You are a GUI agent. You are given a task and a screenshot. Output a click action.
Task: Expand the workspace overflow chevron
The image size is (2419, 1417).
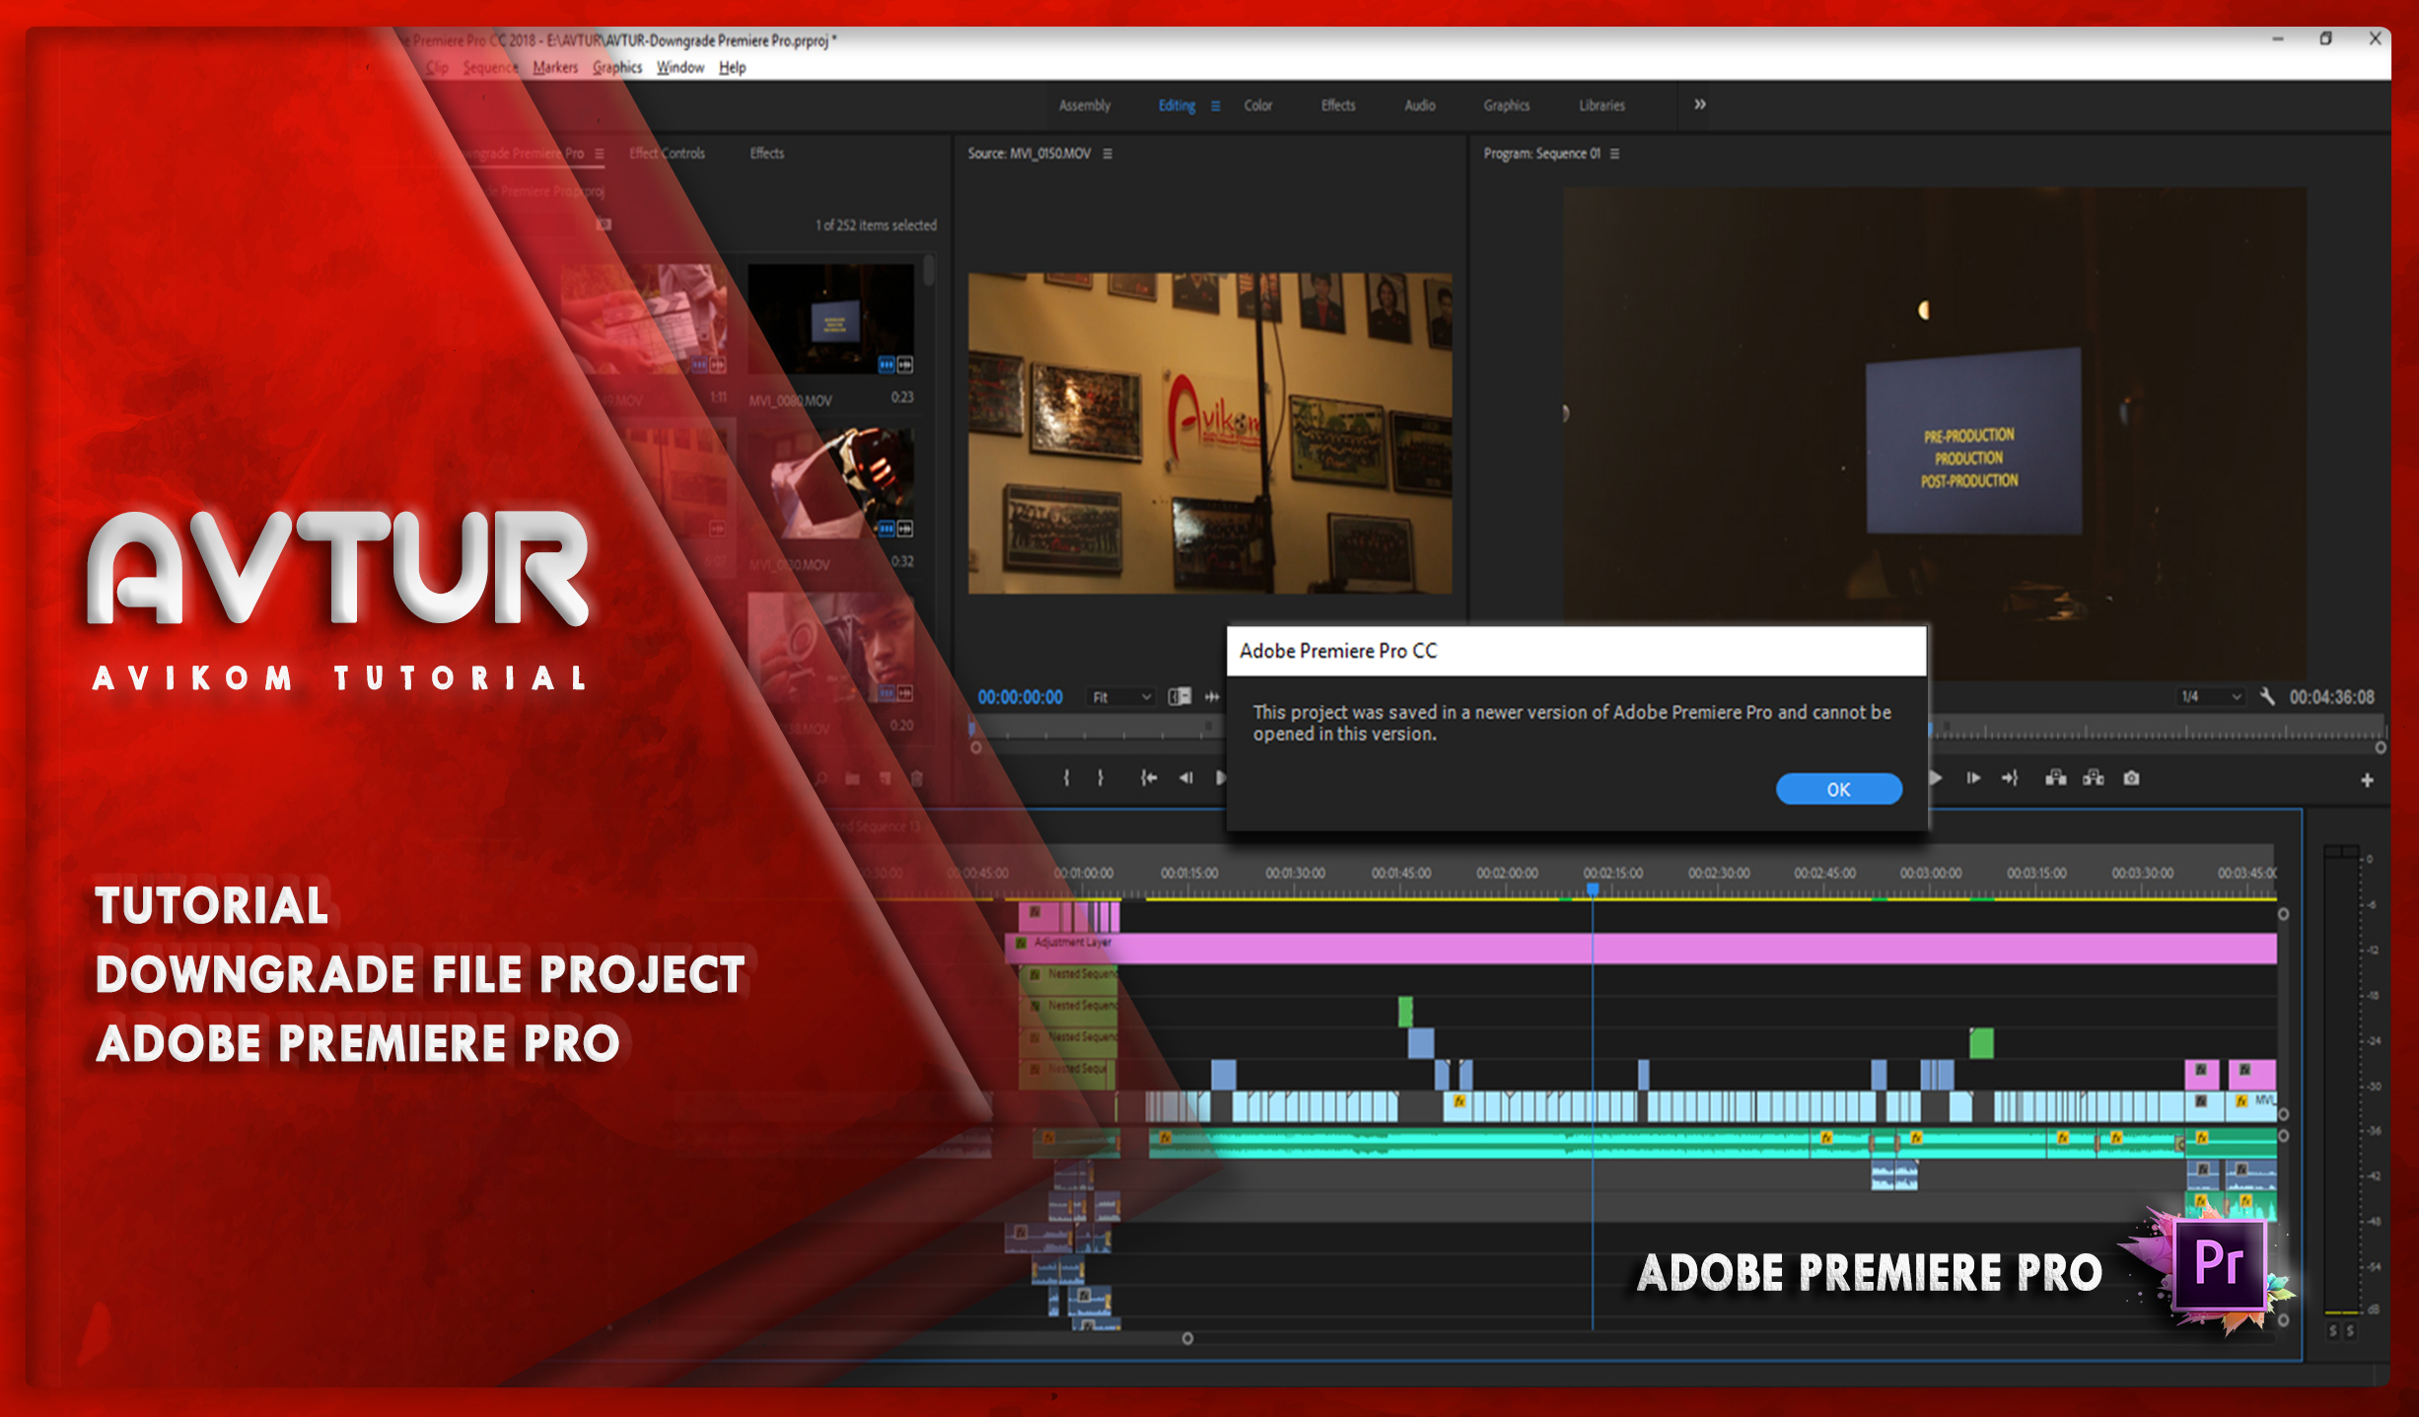(x=1700, y=105)
